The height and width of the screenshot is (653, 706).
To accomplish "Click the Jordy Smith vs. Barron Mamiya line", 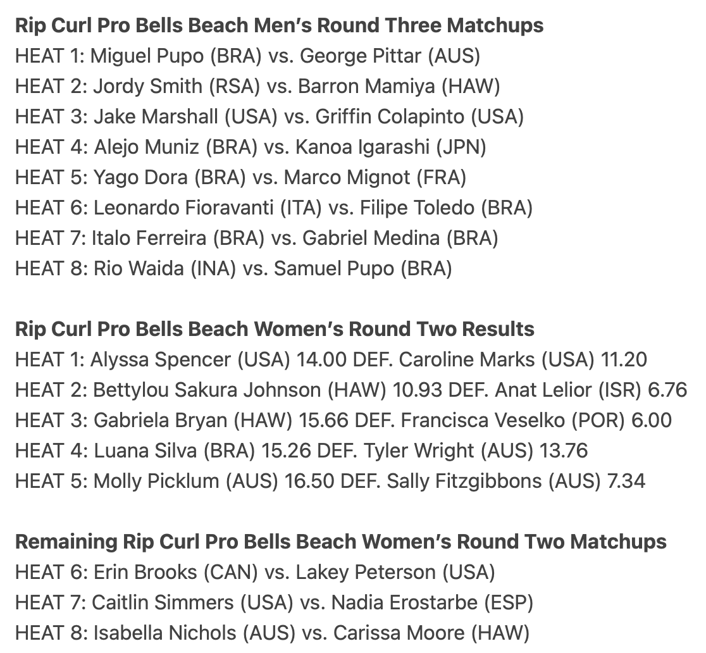I will 257,86.
